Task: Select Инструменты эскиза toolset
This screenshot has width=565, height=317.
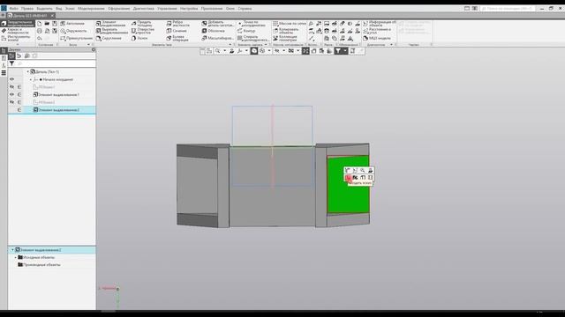Action: point(18,38)
